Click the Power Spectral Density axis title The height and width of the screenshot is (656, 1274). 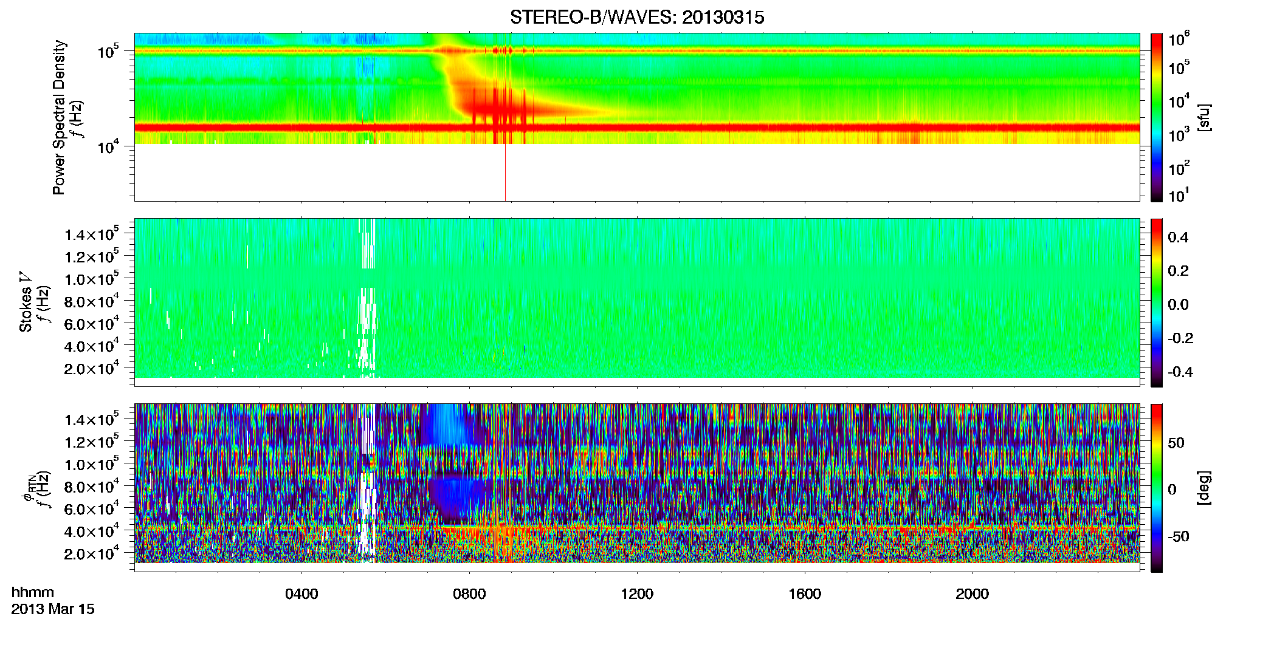coord(59,117)
